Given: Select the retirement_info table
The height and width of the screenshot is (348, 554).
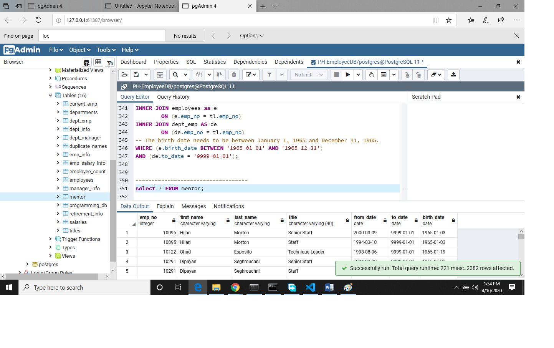Looking at the screenshot, I should pos(86,214).
